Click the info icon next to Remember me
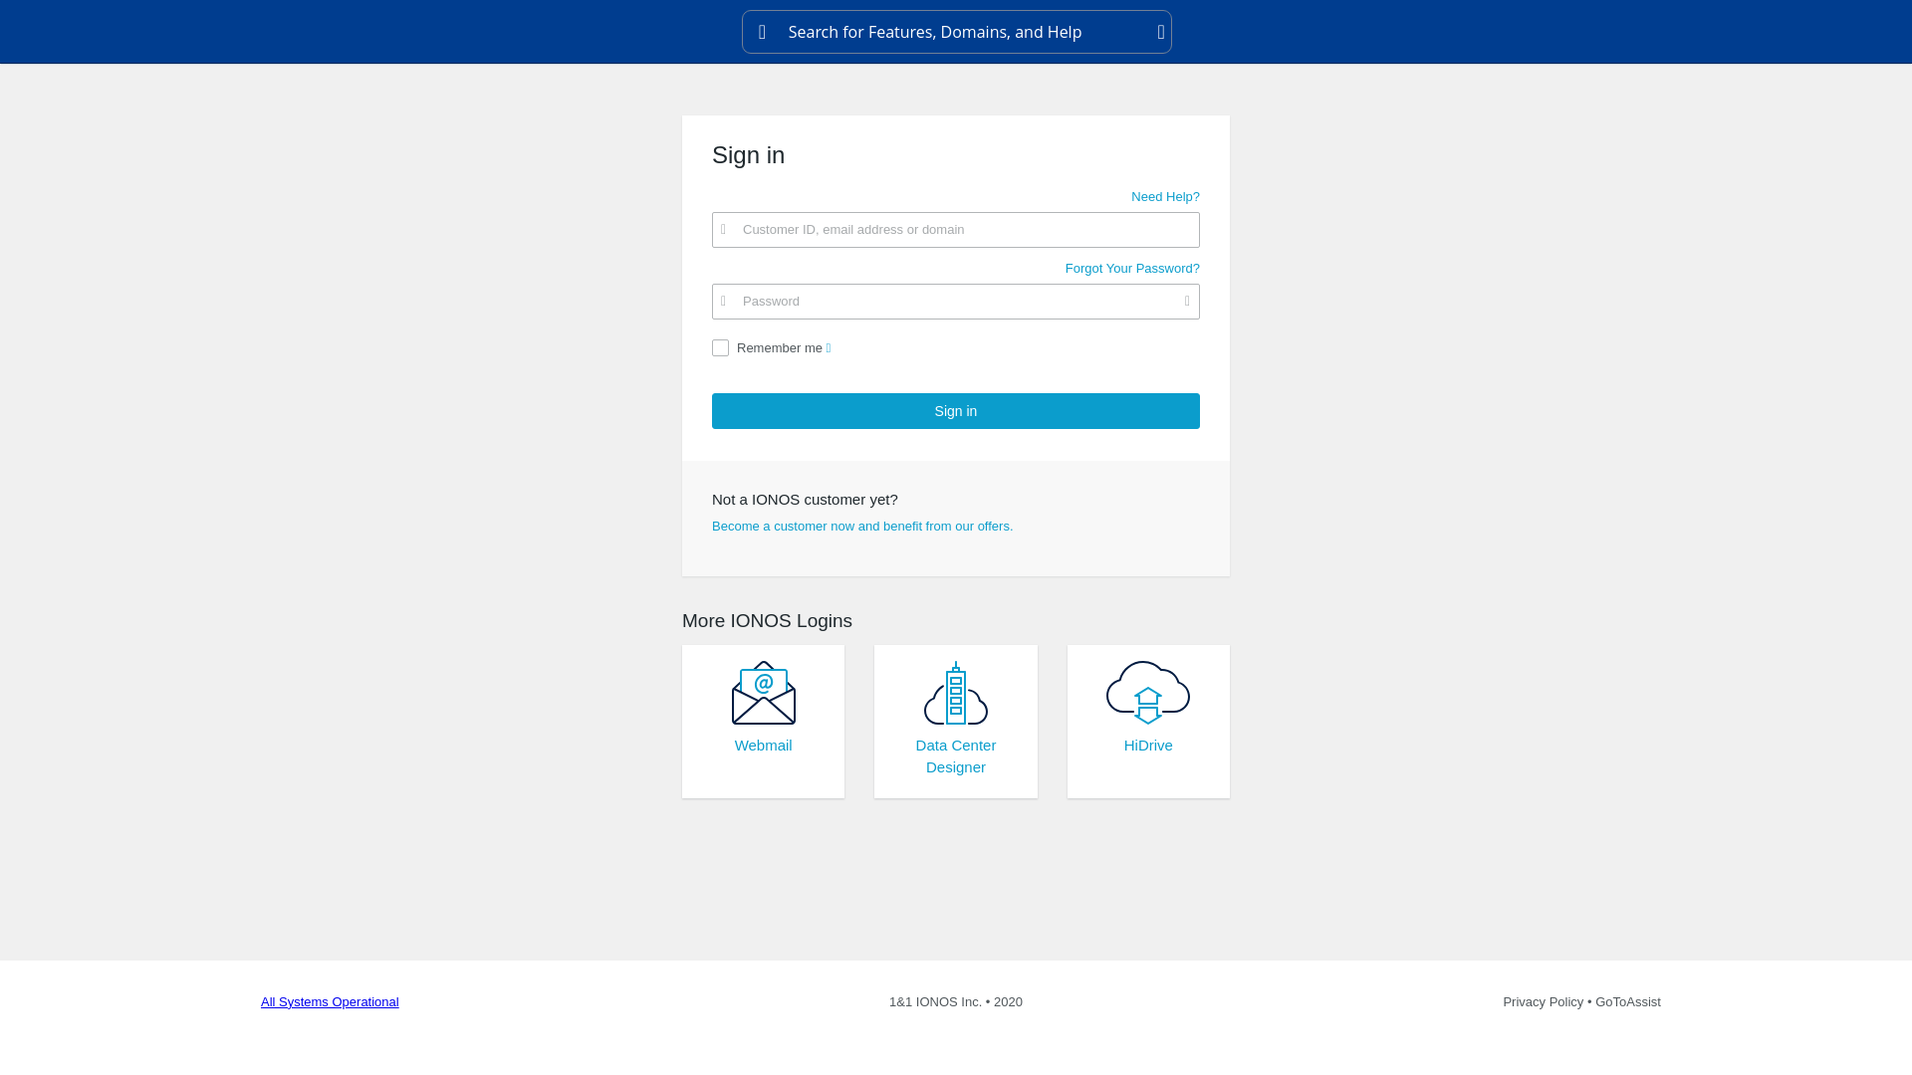 click(x=829, y=348)
